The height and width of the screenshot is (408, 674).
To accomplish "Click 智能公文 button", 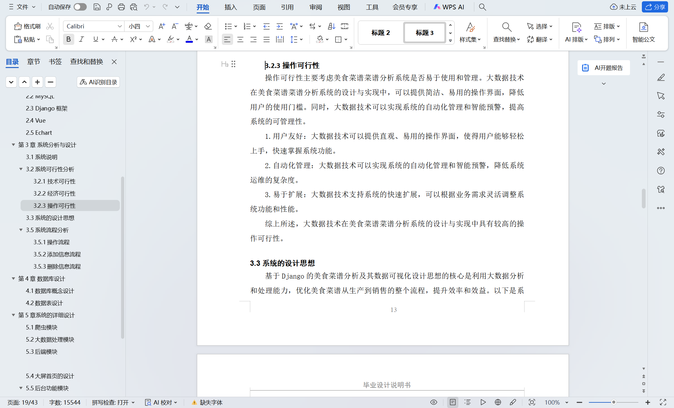I will [643, 32].
